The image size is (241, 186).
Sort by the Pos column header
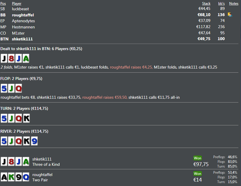click(3, 3)
